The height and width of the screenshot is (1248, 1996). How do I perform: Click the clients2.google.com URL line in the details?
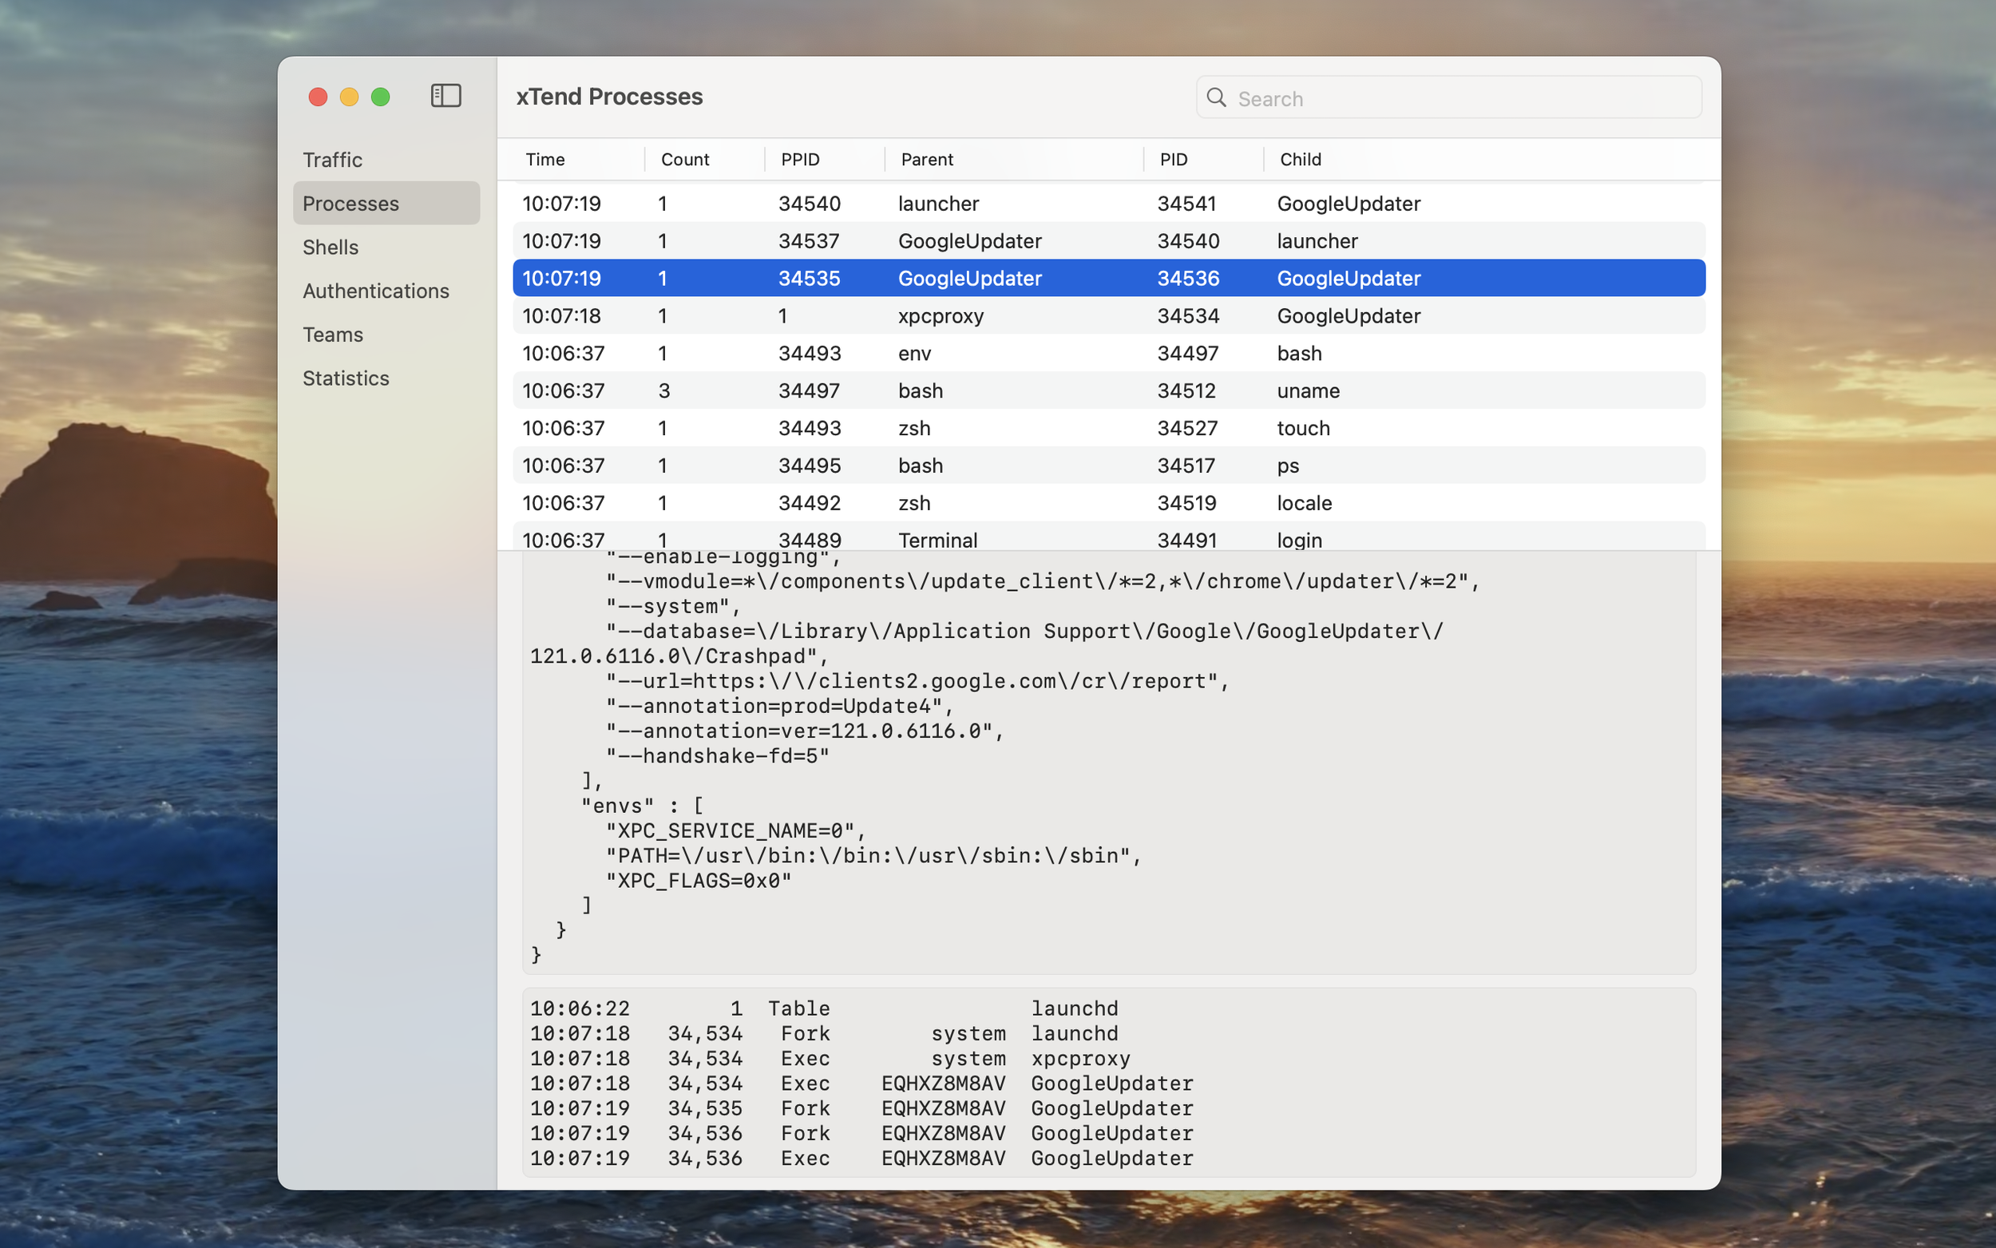(x=917, y=681)
